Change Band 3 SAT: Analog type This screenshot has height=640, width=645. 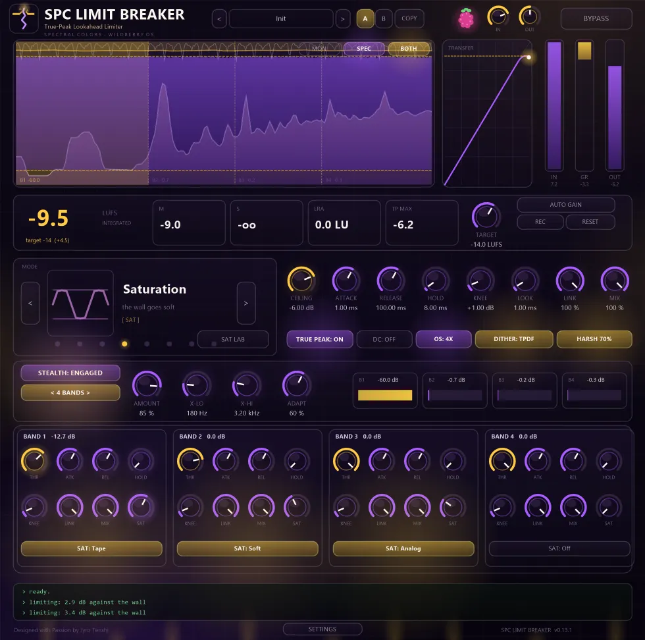point(403,548)
